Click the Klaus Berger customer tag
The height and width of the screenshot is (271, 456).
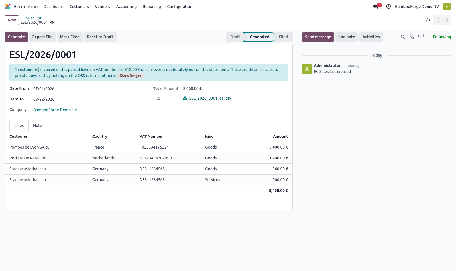pyautogui.click(x=131, y=76)
